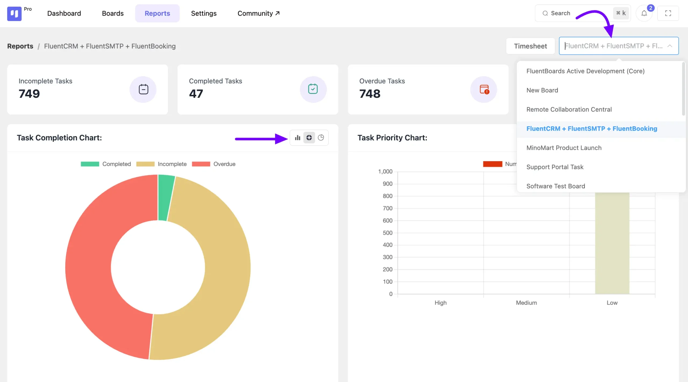Open the Dashboard tab
This screenshot has height=382, width=688.
tap(64, 13)
